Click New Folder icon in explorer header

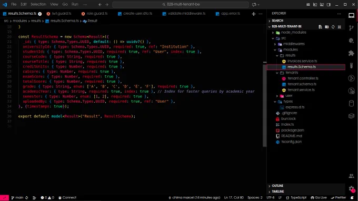(x=327, y=27)
